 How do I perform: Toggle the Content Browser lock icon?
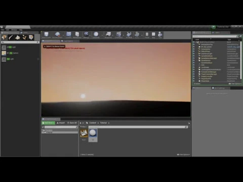pos(189,123)
